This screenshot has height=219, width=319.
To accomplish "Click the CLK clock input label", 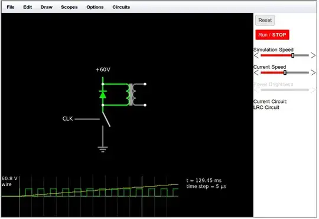I will pos(67,119).
